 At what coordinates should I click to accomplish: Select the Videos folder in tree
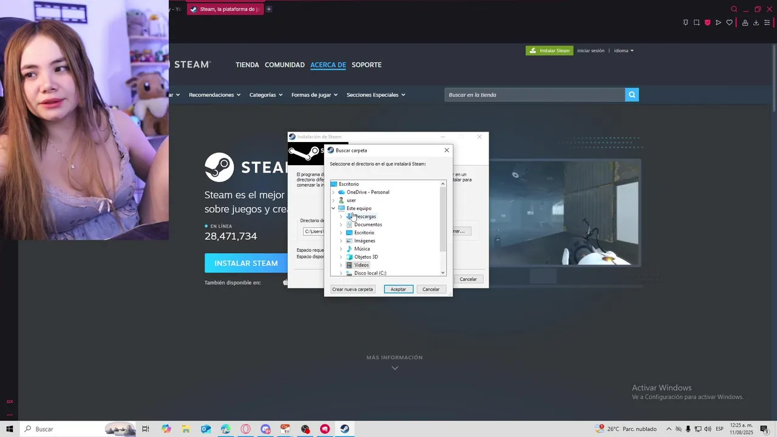pos(361,265)
